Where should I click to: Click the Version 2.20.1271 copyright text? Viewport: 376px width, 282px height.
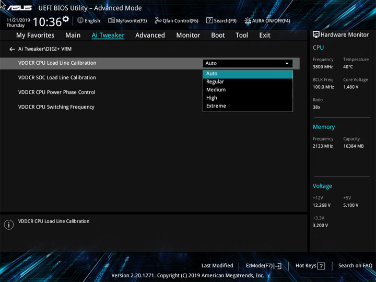(x=188, y=275)
